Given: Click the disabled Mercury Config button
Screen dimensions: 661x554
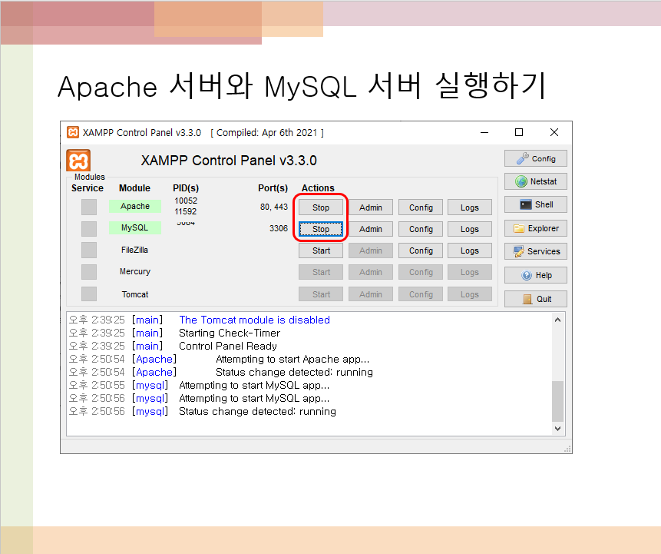Looking at the screenshot, I should click(x=421, y=272).
